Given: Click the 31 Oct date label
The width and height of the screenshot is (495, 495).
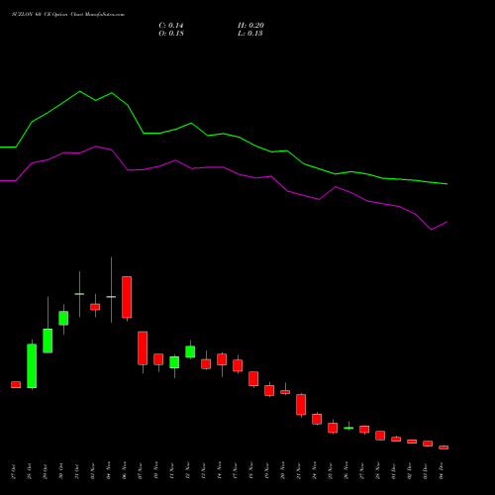Looking at the screenshot, I should pos(77,471).
